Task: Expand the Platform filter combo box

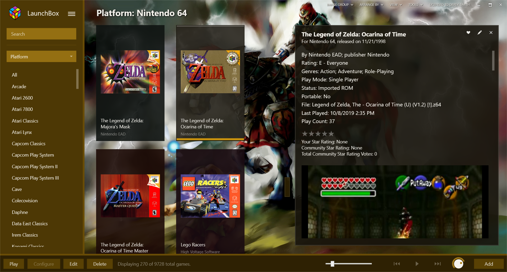Action: coord(41,57)
